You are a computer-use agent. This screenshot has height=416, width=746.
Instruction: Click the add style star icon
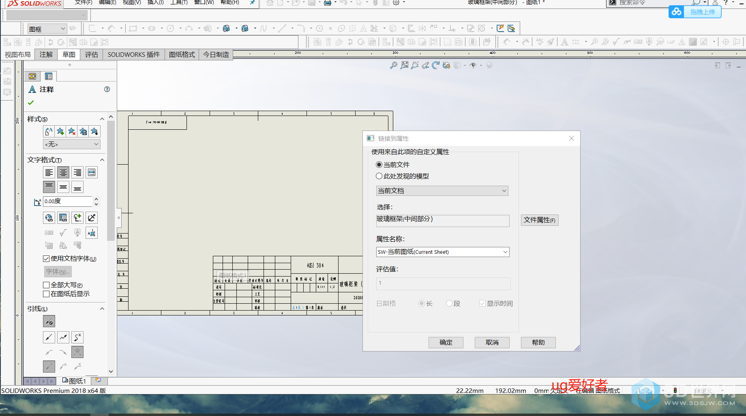(60, 131)
